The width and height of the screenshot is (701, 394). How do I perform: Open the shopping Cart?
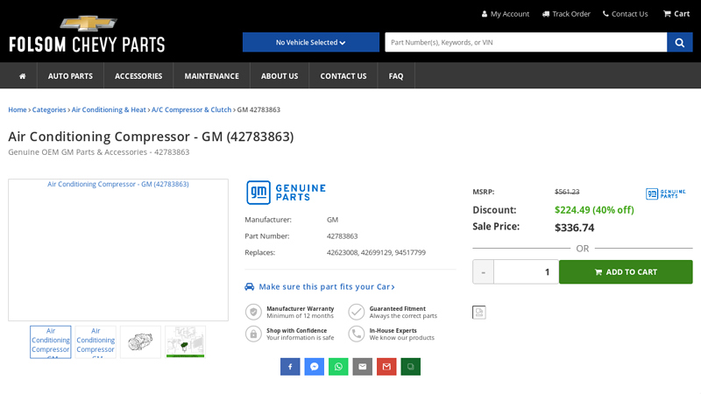pyautogui.click(x=676, y=14)
